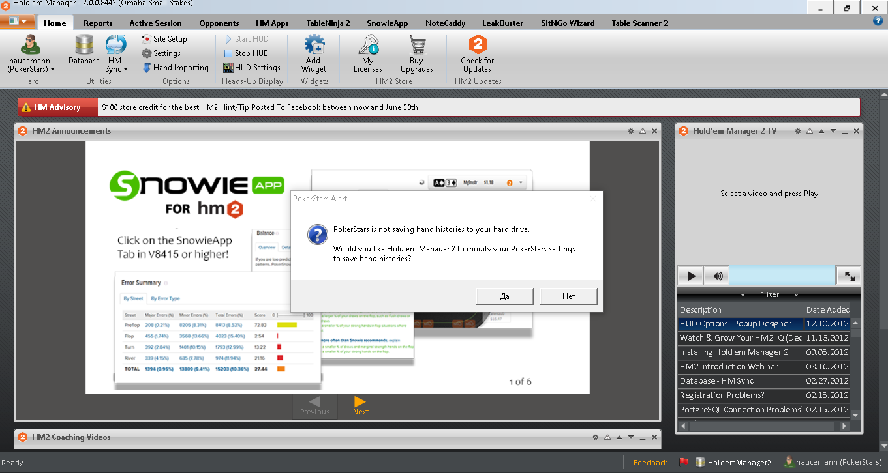Click the HoldemManager2 database status item
Viewport: 888px width, 473px height.
click(x=733, y=463)
